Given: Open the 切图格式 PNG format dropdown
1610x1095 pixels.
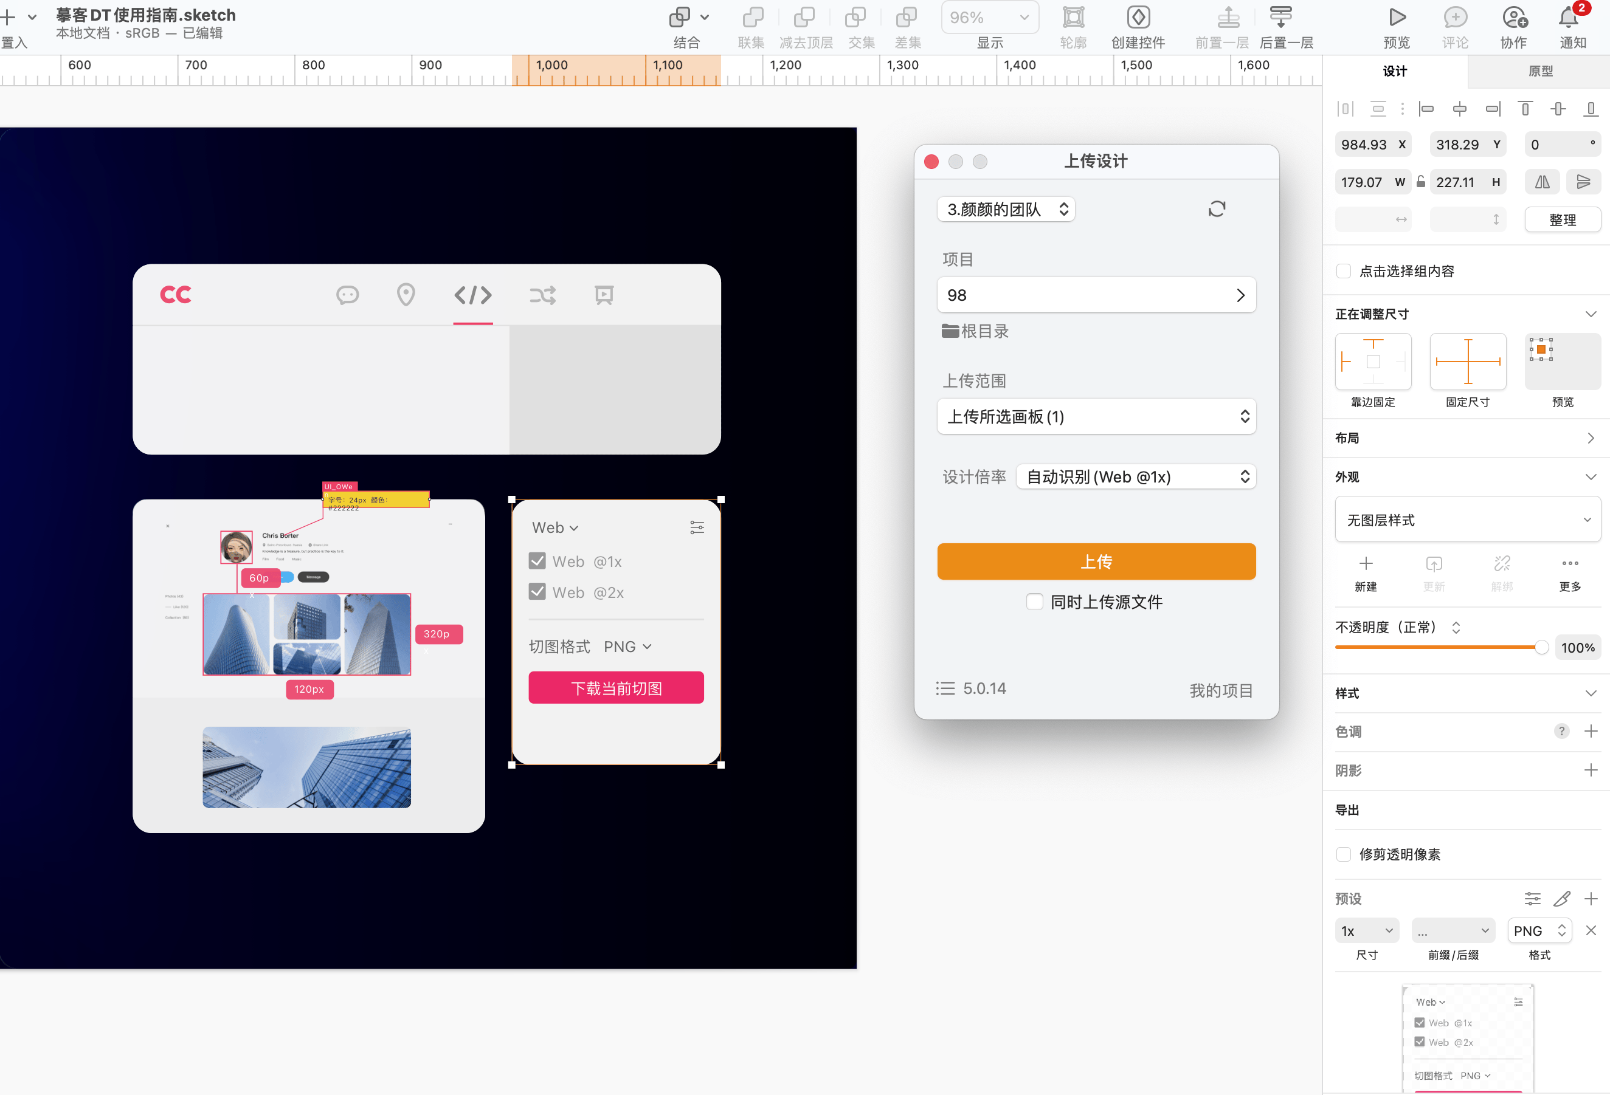Looking at the screenshot, I should click(x=626, y=646).
